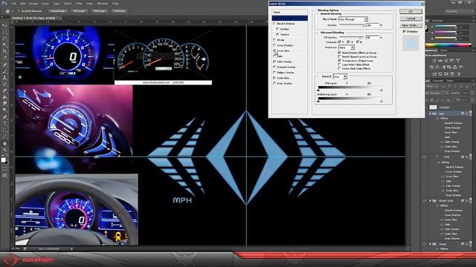This screenshot has height=267, width=476.
Task: Uncheck the Color Overlay style checkbox
Action: (x=274, y=62)
